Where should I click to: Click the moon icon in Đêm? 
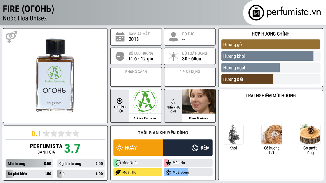tap(195, 148)
